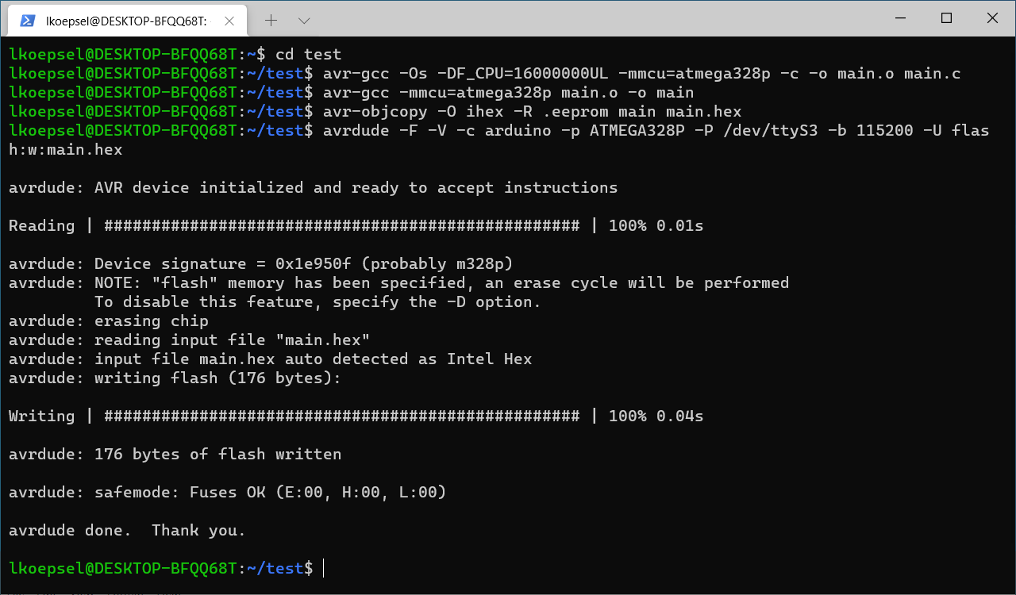Screen dimensions: 1016x595
Task: Click the "cd test" command text
Action: click(308, 54)
